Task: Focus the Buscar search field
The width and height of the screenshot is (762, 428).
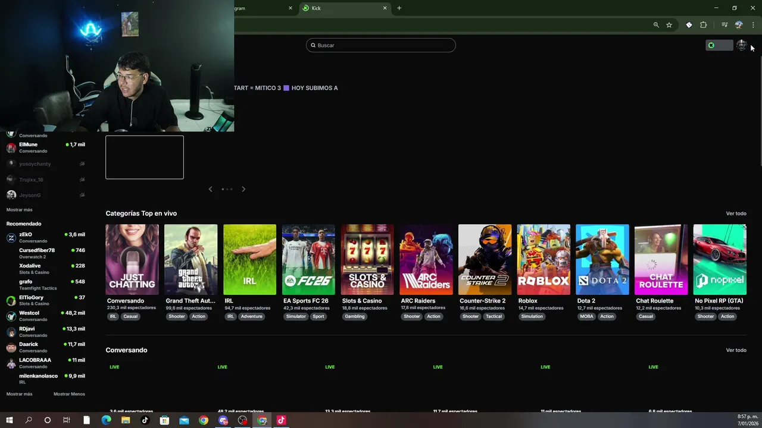Action: [381, 45]
